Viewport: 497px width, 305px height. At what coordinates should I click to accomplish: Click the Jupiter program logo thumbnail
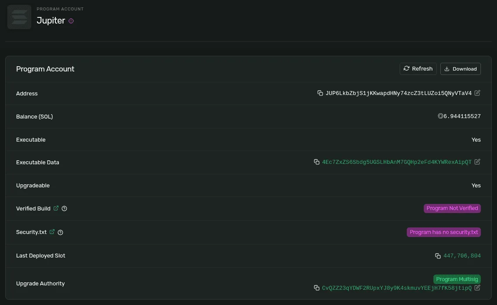(x=19, y=17)
